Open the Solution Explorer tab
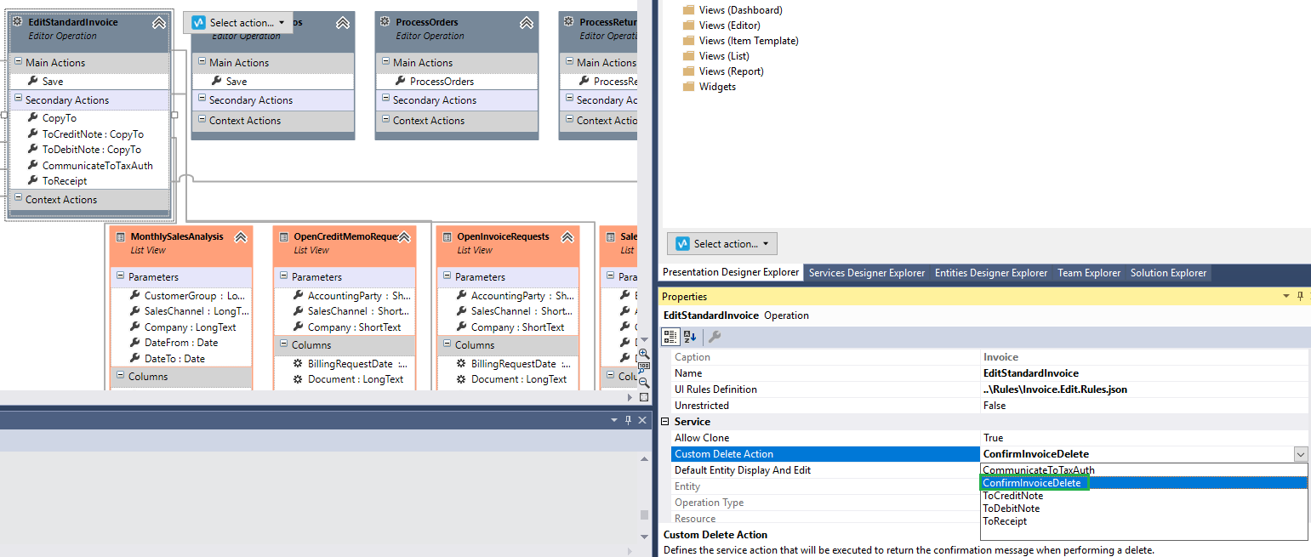The image size is (1311, 557). (x=1168, y=273)
